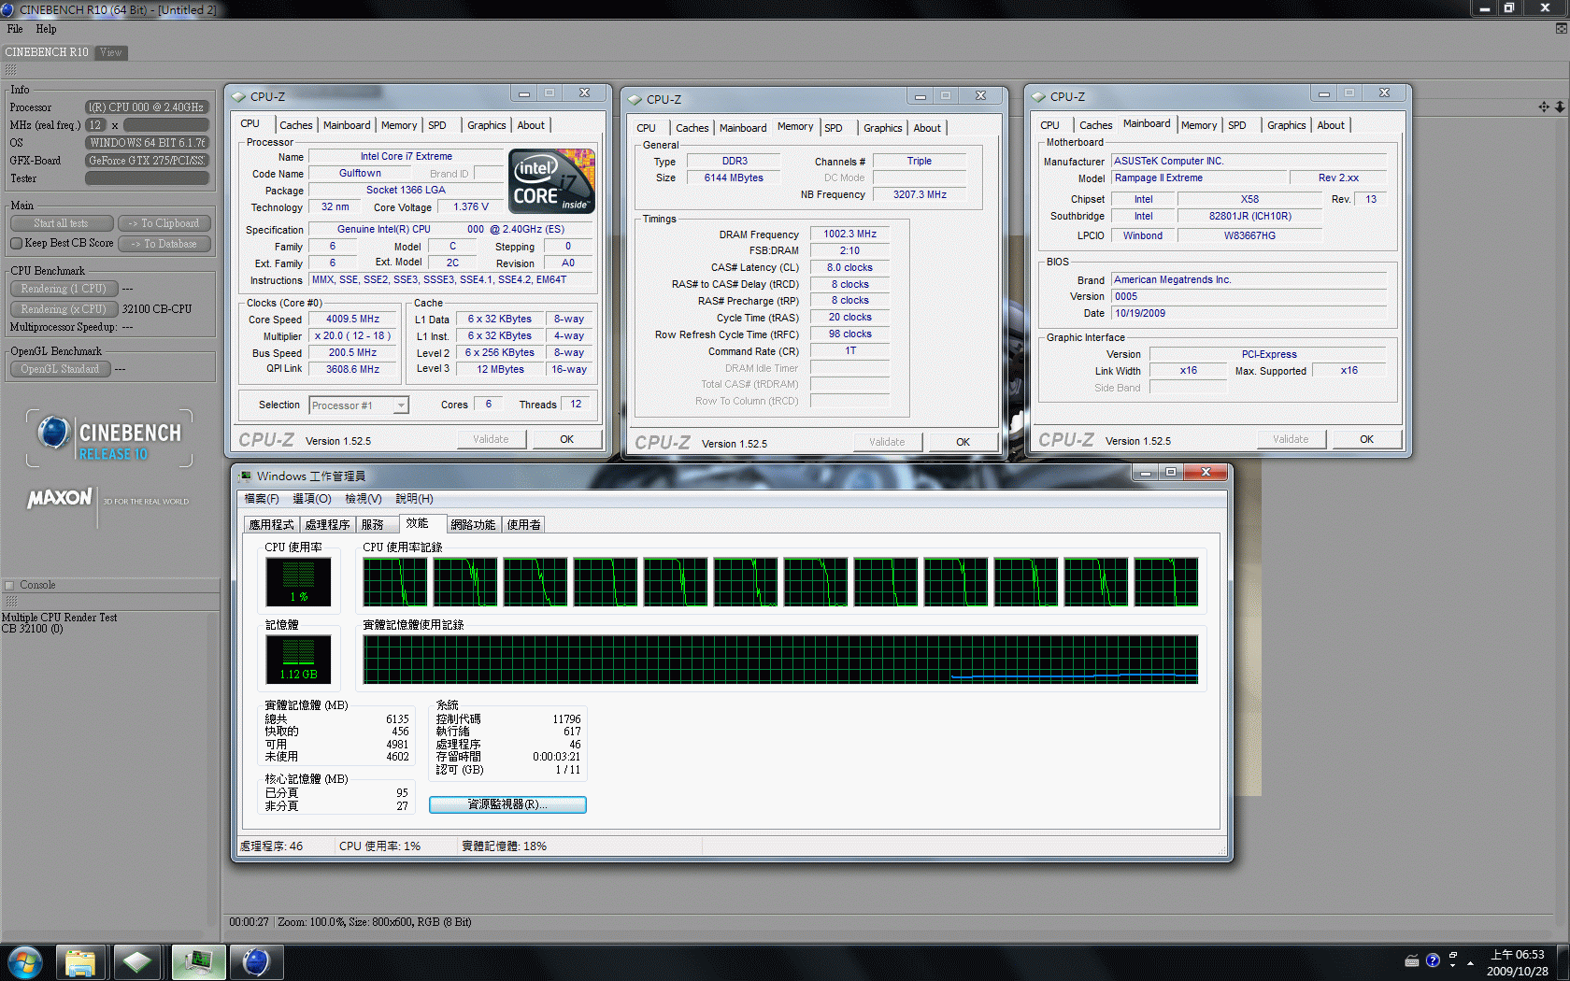The width and height of the screenshot is (1570, 981).
Task: Click the help icon in the system tray
Action: coord(1433,960)
